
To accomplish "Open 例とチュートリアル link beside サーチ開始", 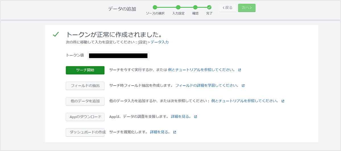I will 201,70.
